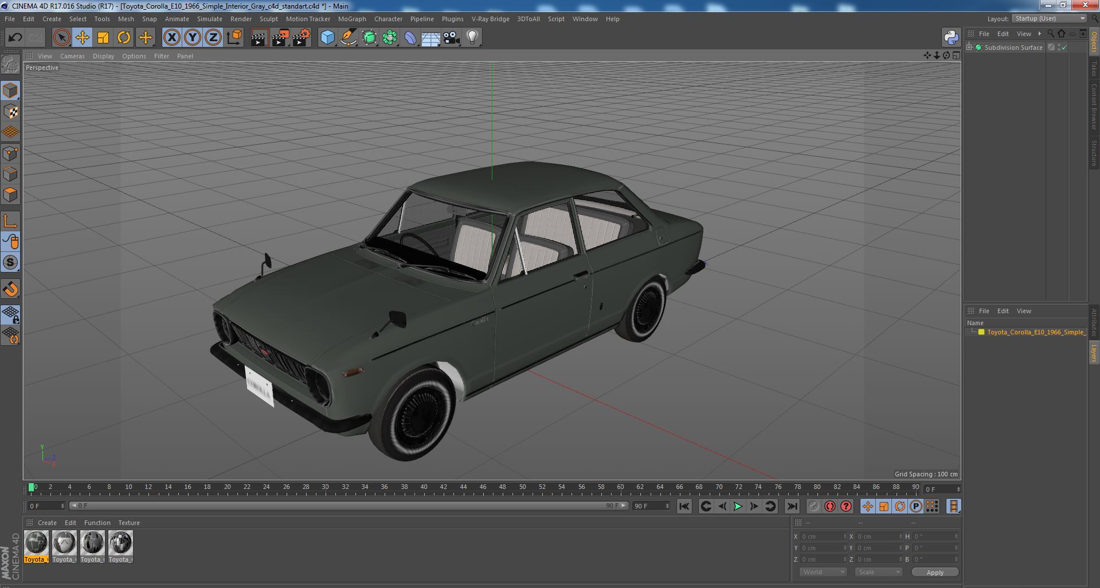
Task: Click the magnet tool icon
Action: [11, 289]
